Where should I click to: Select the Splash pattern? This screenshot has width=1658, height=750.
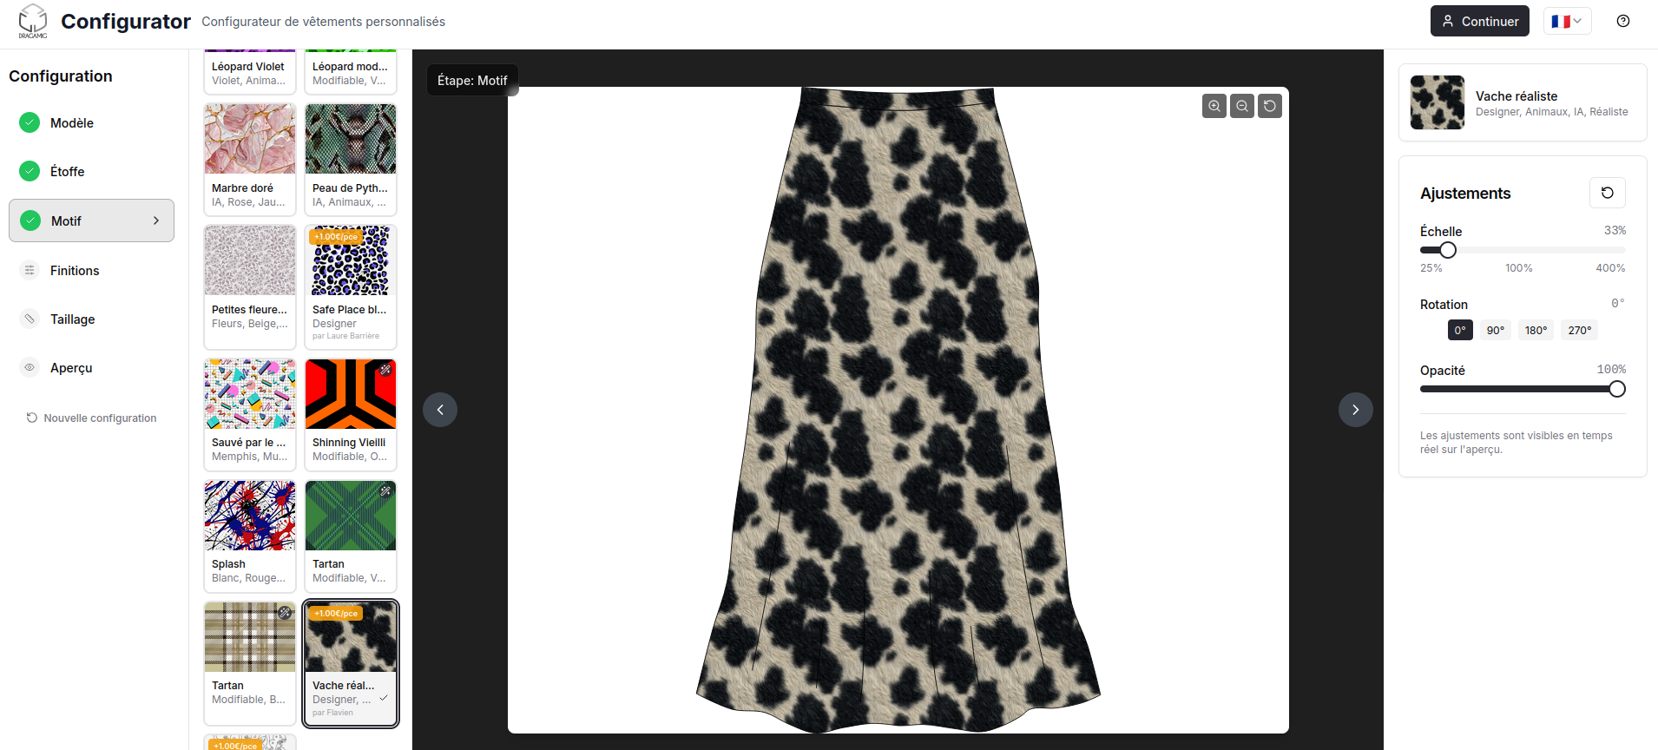[x=250, y=536]
